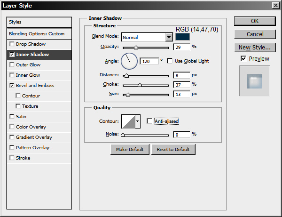Click the Contour curve preview thumbnail

tap(128, 121)
